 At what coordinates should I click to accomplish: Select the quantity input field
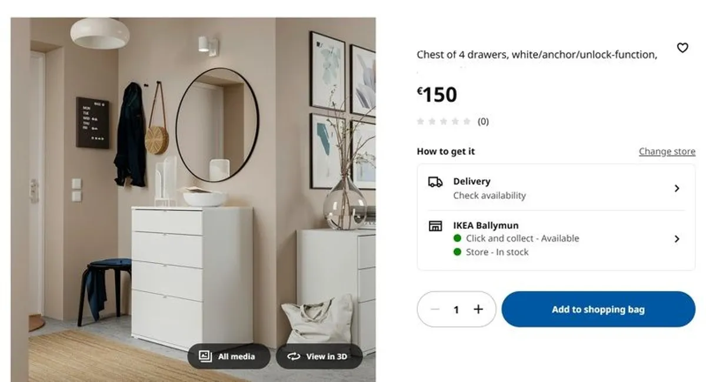(x=457, y=309)
